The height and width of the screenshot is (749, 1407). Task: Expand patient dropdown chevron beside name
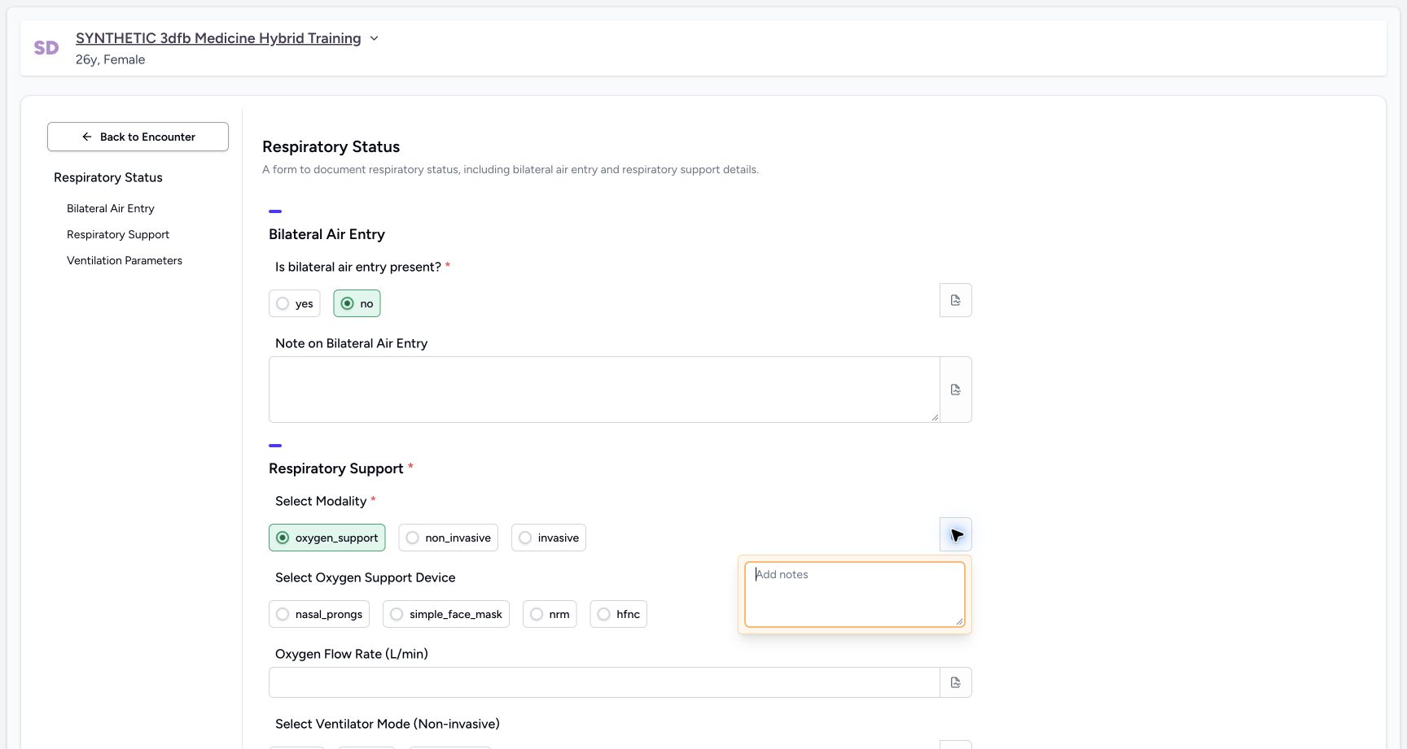click(374, 38)
